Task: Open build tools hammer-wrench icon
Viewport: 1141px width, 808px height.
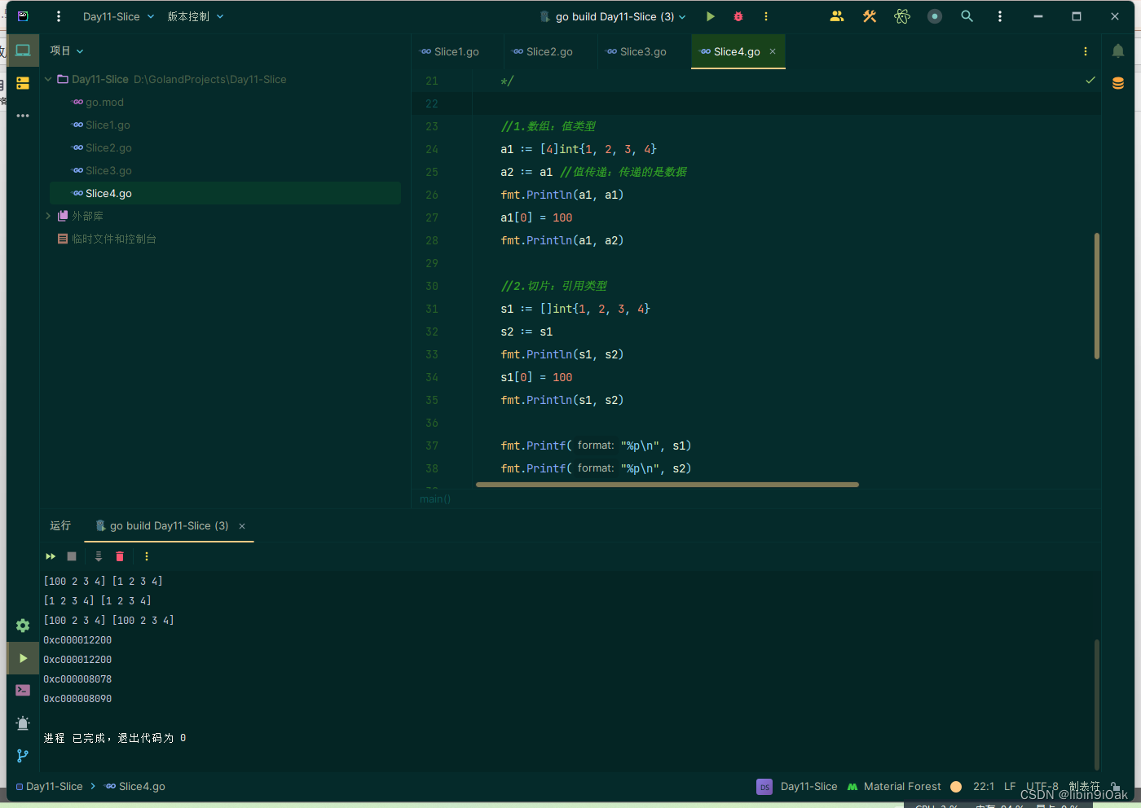Action: [870, 16]
